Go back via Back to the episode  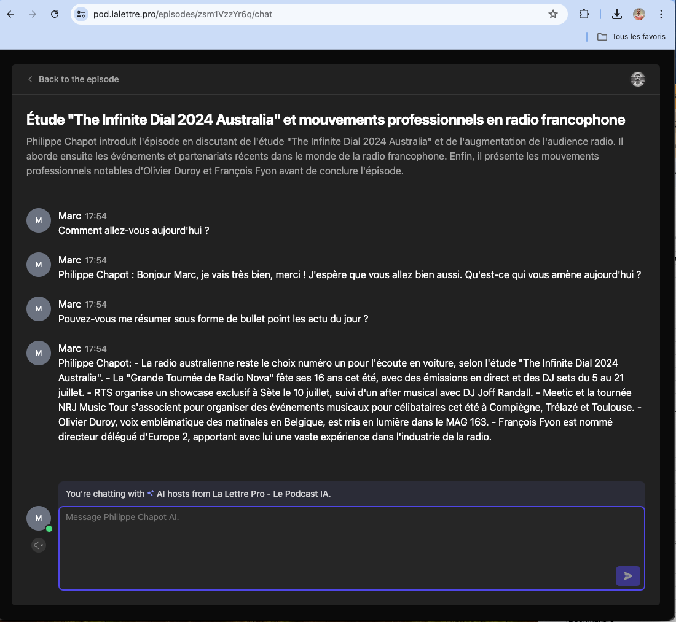point(73,79)
